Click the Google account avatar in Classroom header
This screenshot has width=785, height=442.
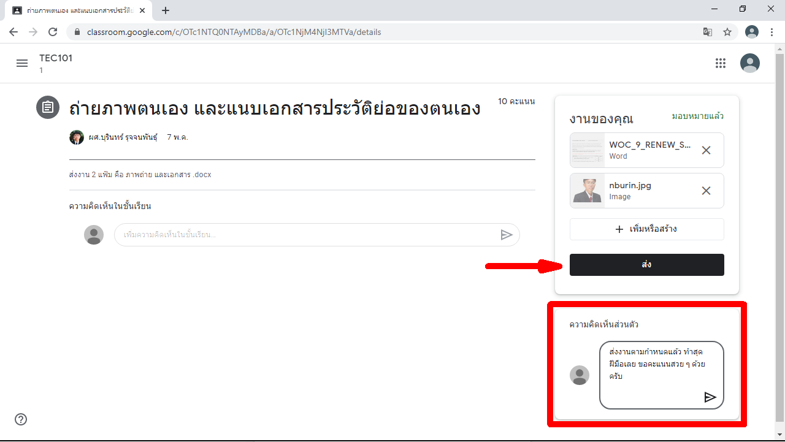click(x=749, y=63)
